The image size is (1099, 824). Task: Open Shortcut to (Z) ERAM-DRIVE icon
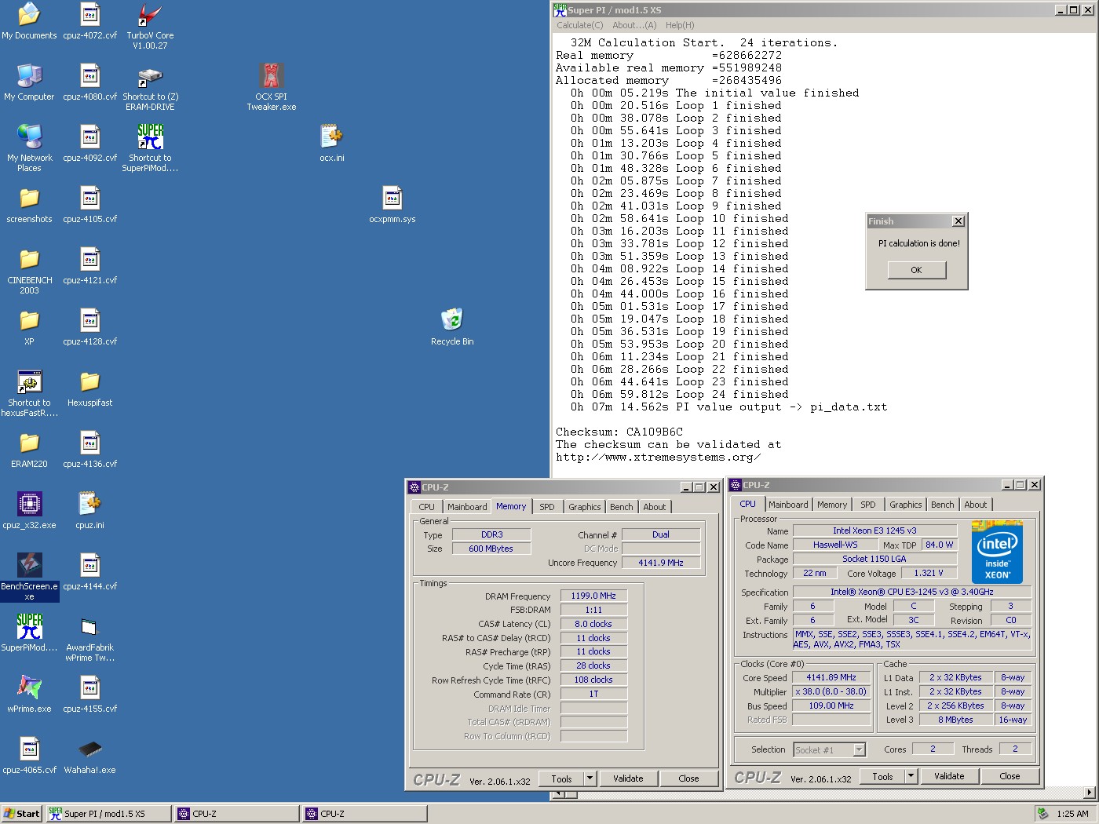tap(150, 86)
